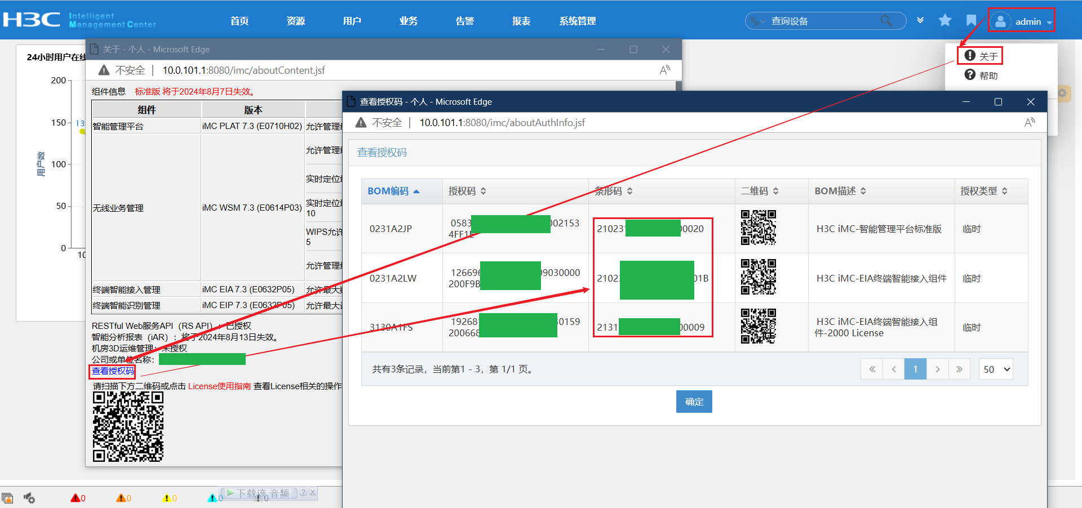
Task: Click the 不安全 warning icon in the 查看授权码 window
Action: tap(361, 122)
